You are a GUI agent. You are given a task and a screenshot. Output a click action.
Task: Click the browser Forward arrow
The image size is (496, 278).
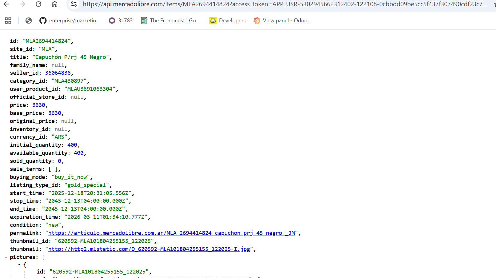[x=22, y=4]
